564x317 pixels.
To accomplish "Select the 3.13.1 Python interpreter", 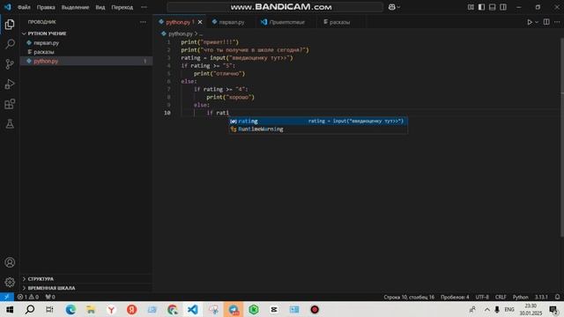I will [x=541, y=298].
